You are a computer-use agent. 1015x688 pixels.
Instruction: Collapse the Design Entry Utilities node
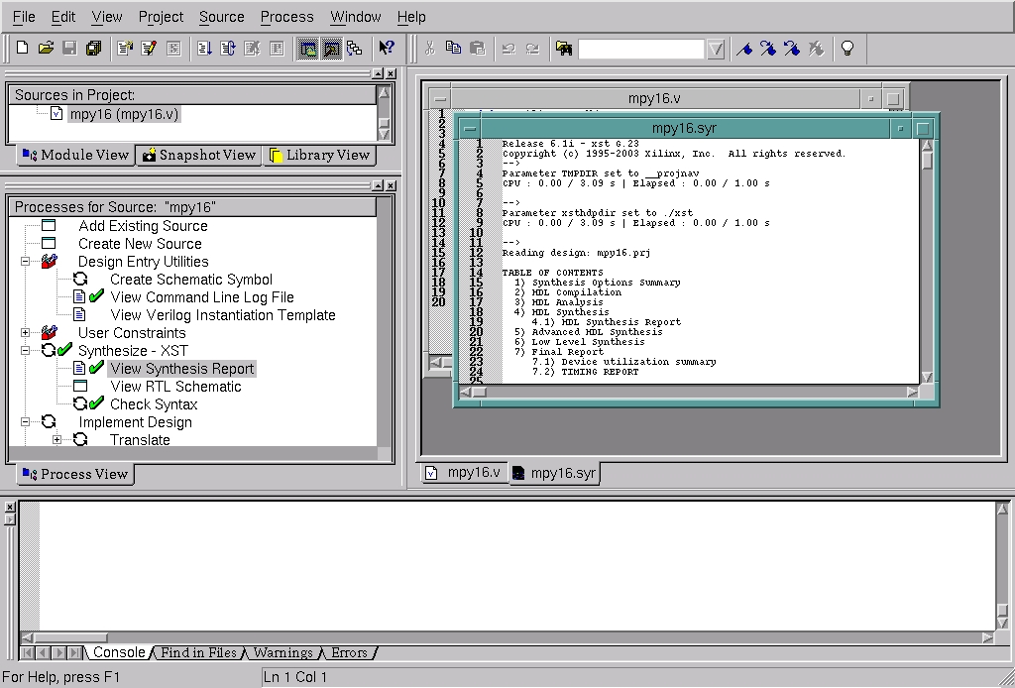25,262
